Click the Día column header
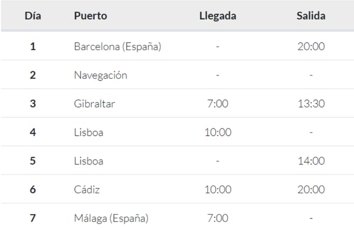The height and width of the screenshot is (230, 354). tap(33, 16)
